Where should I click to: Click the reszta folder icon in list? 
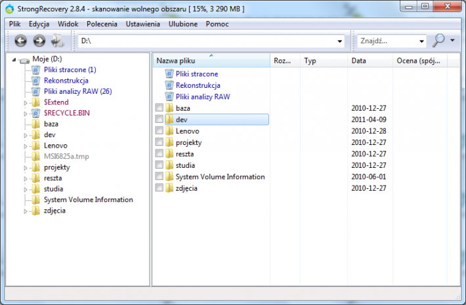tap(169, 154)
